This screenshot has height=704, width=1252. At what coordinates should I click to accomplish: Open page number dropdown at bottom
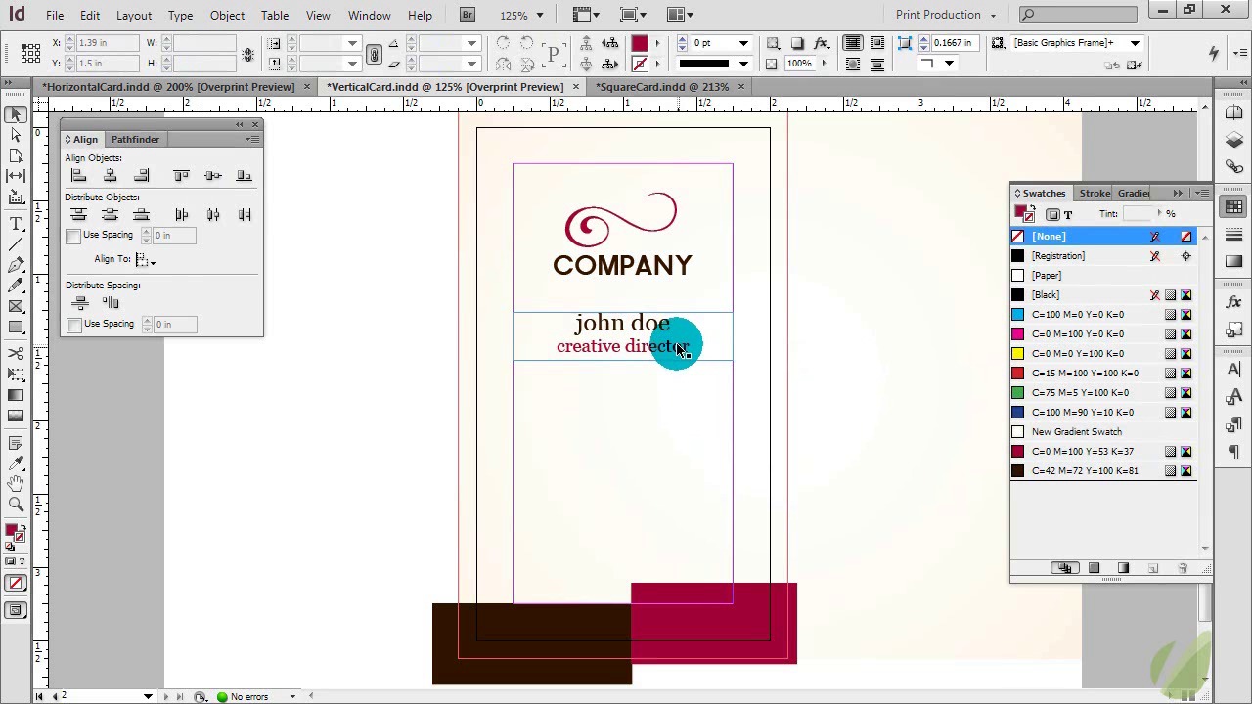tap(148, 697)
